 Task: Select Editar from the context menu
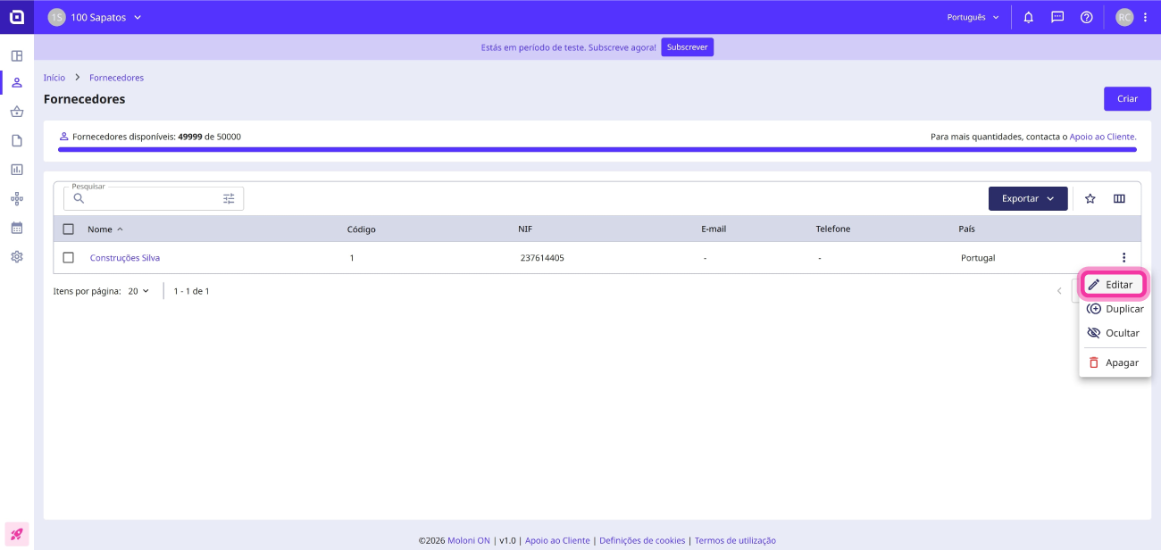[x=1113, y=285]
